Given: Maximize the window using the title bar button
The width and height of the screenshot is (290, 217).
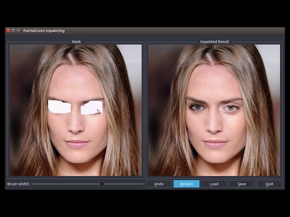Looking at the screenshot, I should 18,31.
